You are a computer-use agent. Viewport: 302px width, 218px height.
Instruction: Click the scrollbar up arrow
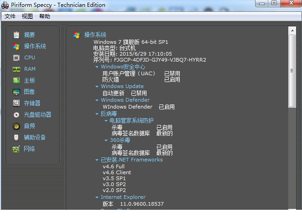pos(292,31)
